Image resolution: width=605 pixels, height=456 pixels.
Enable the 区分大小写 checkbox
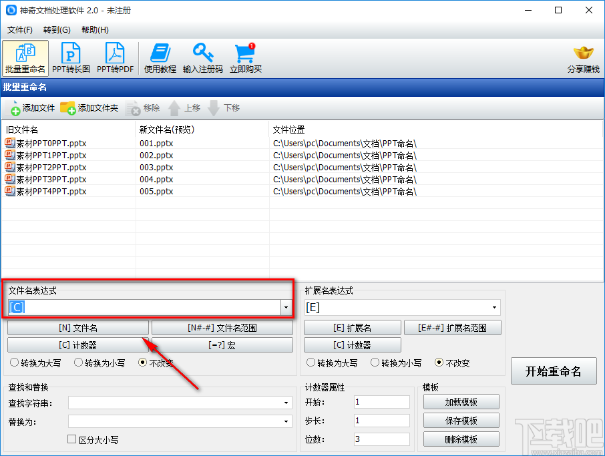click(x=71, y=439)
